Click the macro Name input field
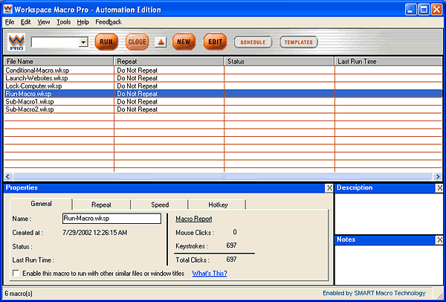Image resolution: width=446 pixels, height=302 pixels. point(111,219)
